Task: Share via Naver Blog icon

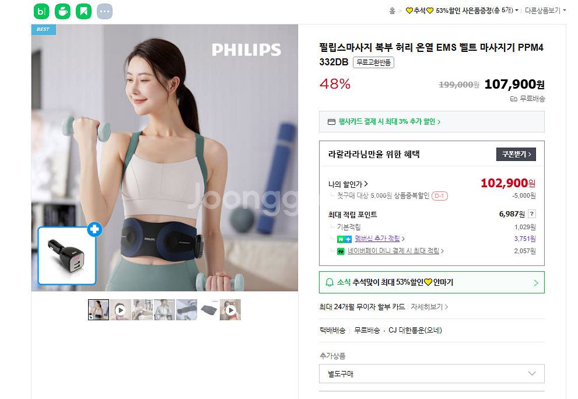Action: tap(41, 12)
